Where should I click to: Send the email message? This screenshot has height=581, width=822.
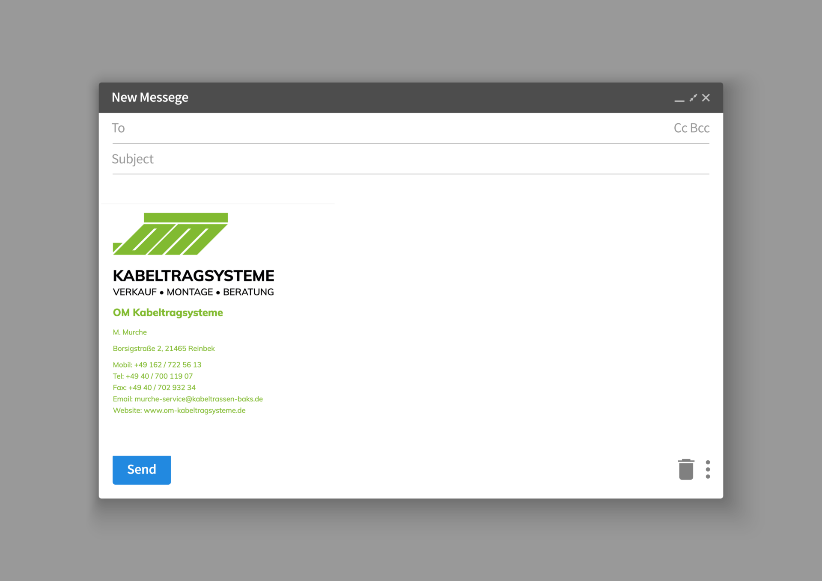point(142,470)
